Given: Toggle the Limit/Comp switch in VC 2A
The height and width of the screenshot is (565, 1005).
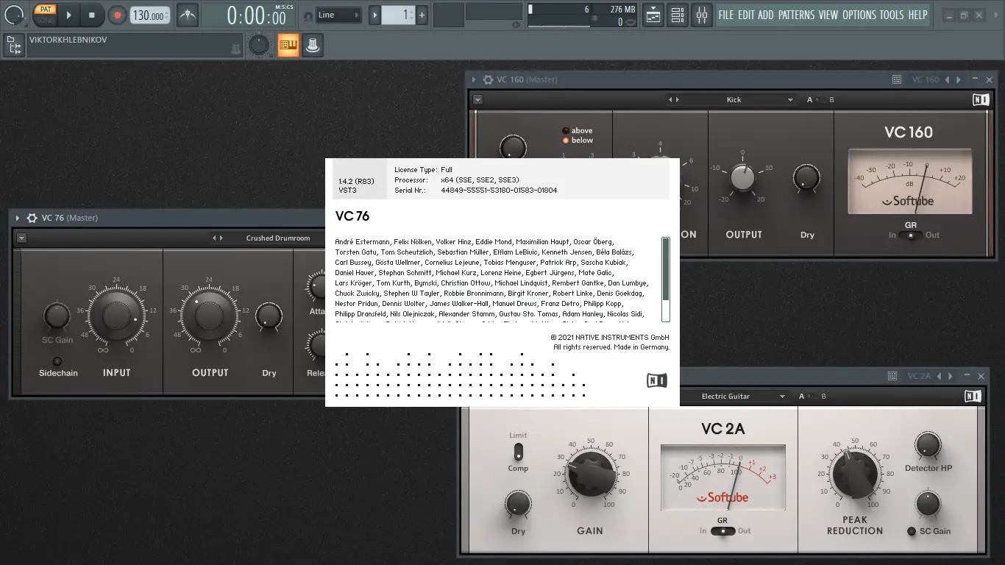Looking at the screenshot, I should pos(518,451).
